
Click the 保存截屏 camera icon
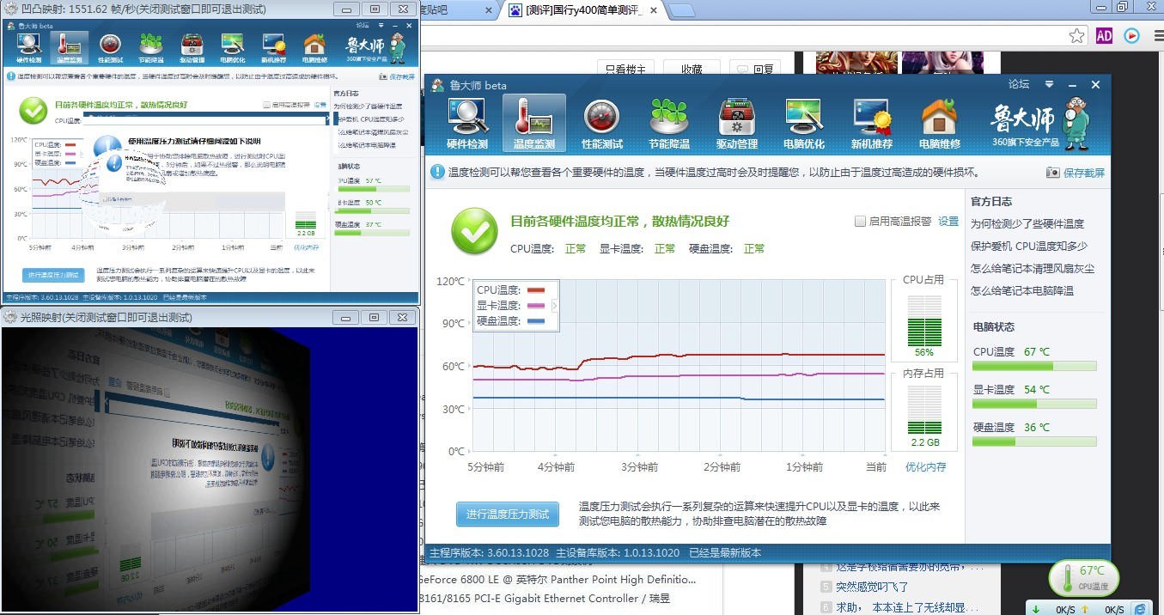[x=1052, y=173]
